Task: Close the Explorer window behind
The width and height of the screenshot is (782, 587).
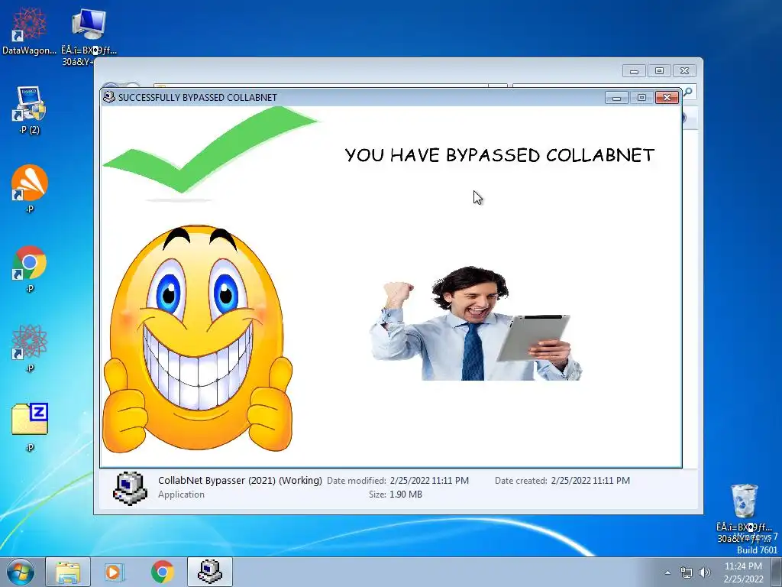Action: click(x=685, y=71)
